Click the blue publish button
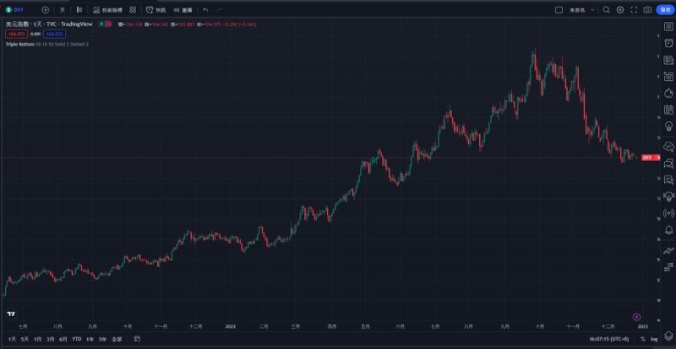The width and height of the screenshot is (676, 349). tap(664, 9)
